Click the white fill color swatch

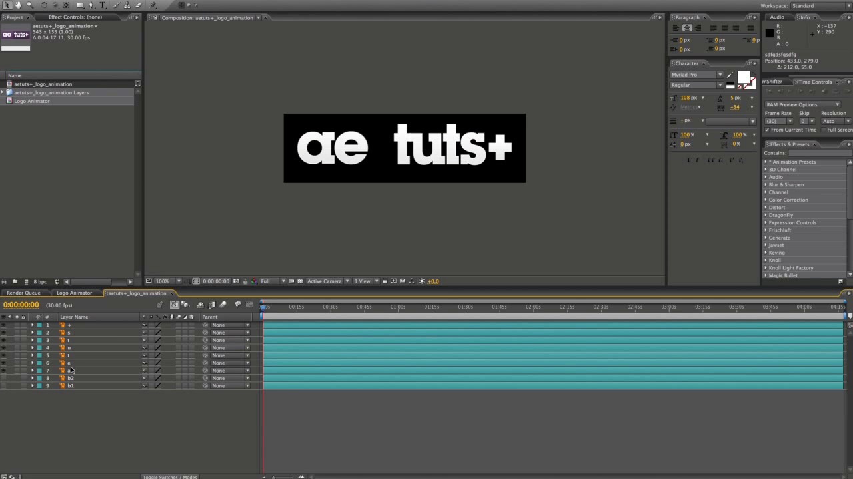[743, 77]
